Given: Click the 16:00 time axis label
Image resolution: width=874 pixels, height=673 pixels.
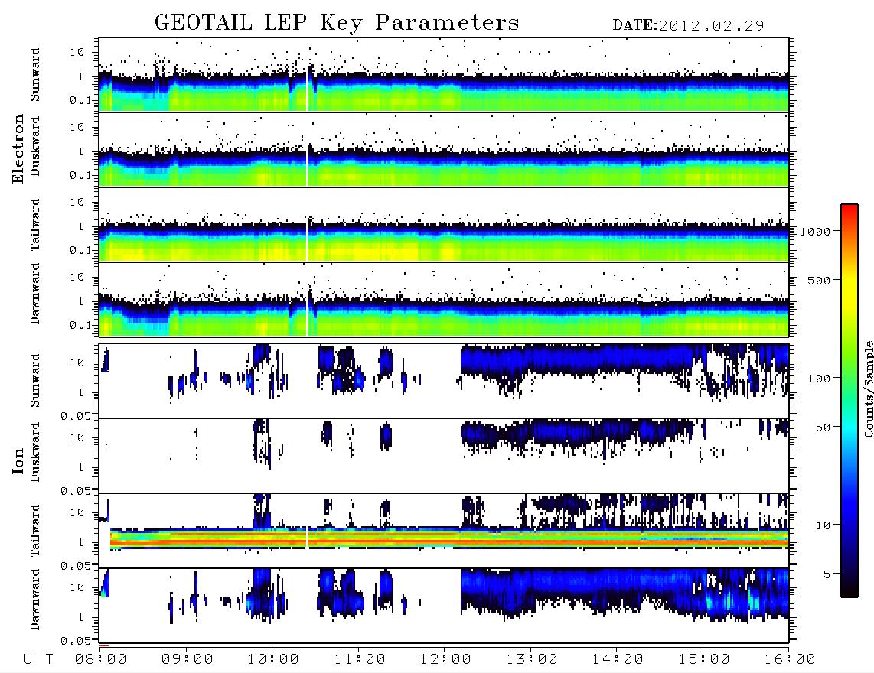Looking at the screenshot, I should pyautogui.click(x=790, y=659).
